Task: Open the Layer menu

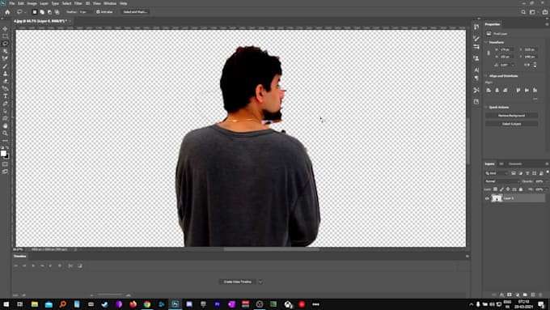Action: point(44,3)
